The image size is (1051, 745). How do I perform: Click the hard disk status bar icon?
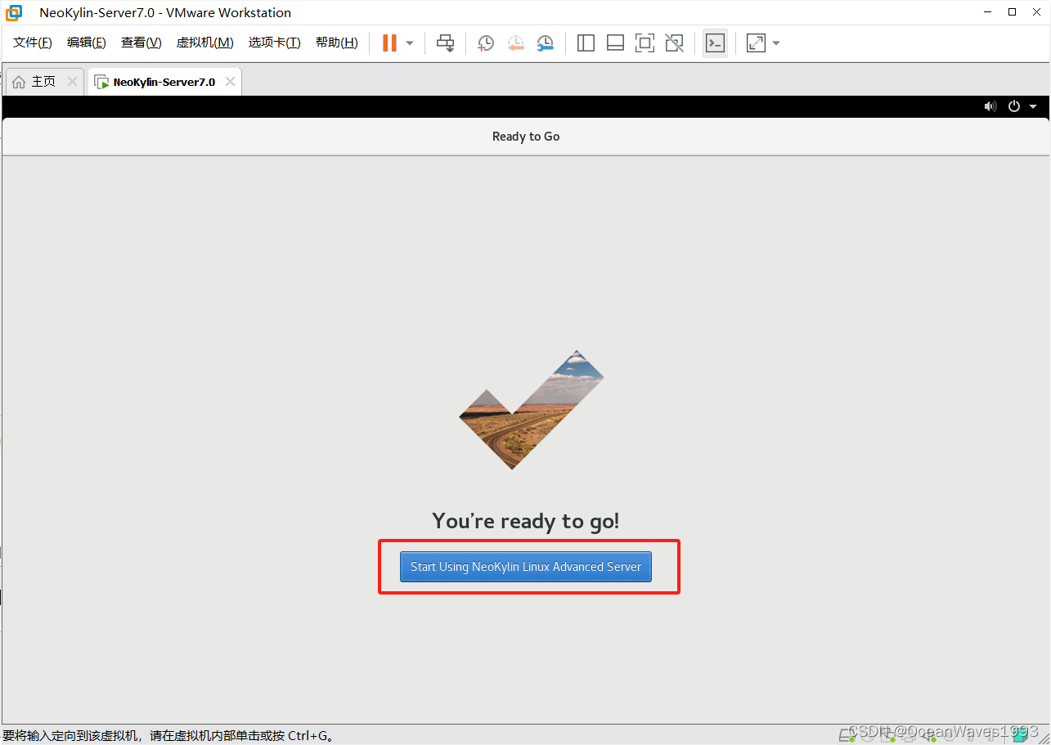click(847, 735)
